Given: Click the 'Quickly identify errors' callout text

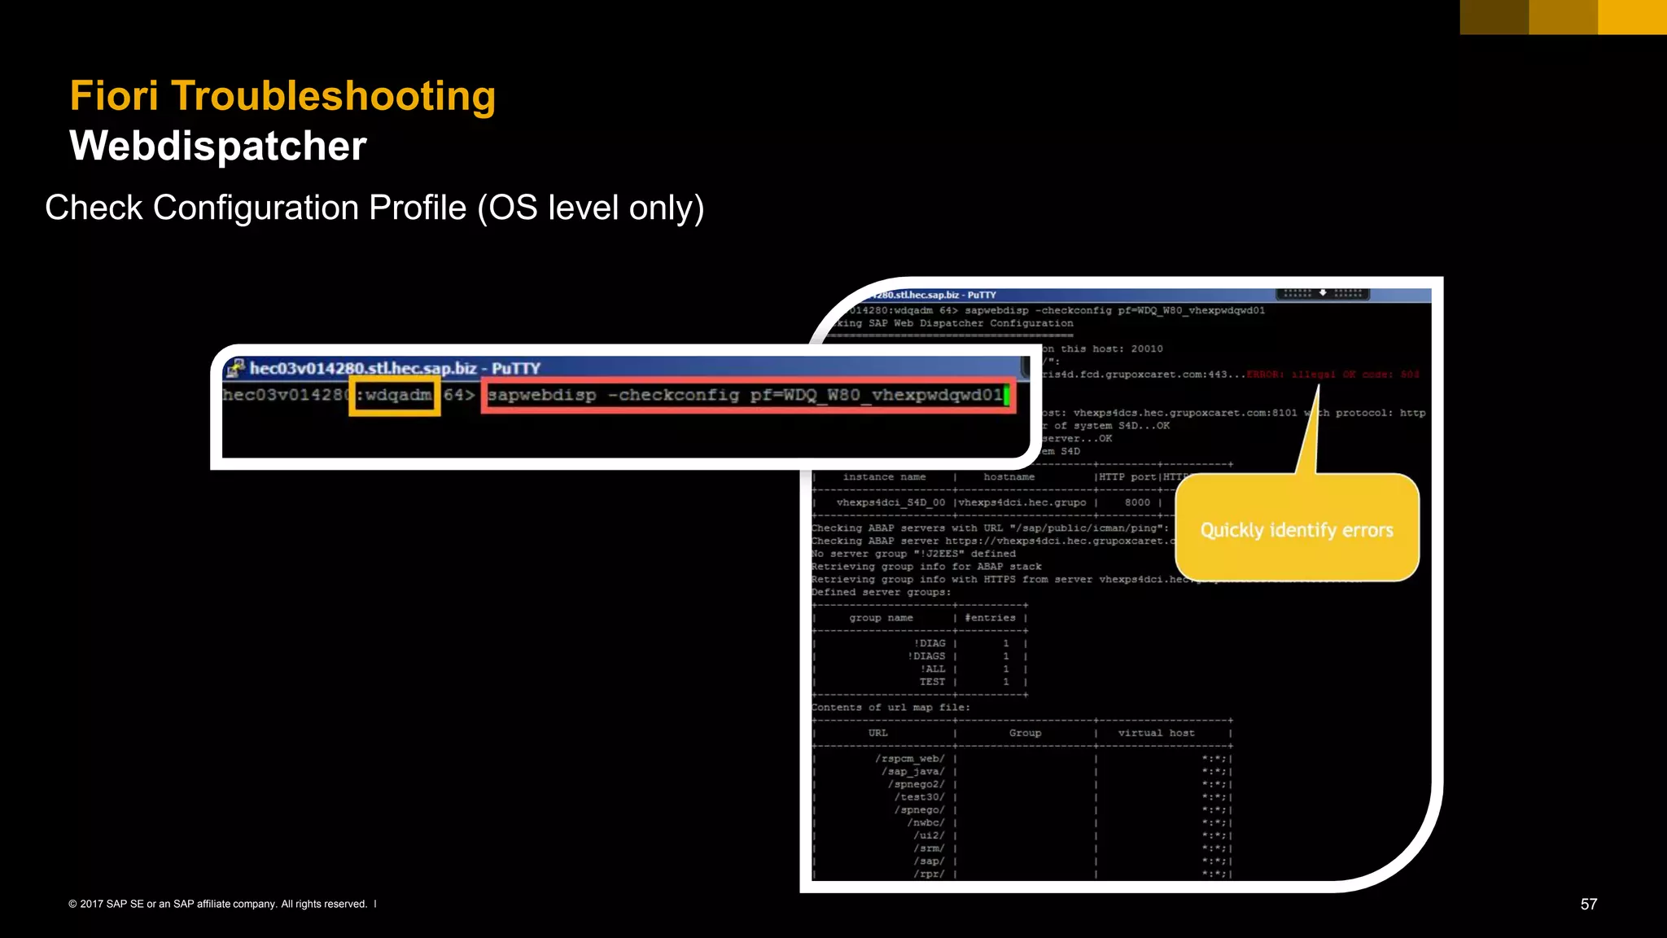Looking at the screenshot, I should click(x=1297, y=530).
